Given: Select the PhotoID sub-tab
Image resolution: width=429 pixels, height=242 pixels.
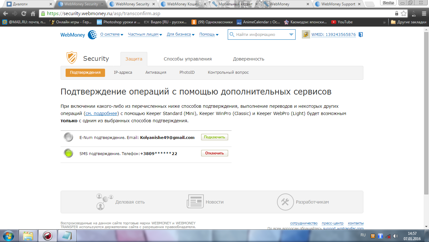Looking at the screenshot, I should (187, 72).
